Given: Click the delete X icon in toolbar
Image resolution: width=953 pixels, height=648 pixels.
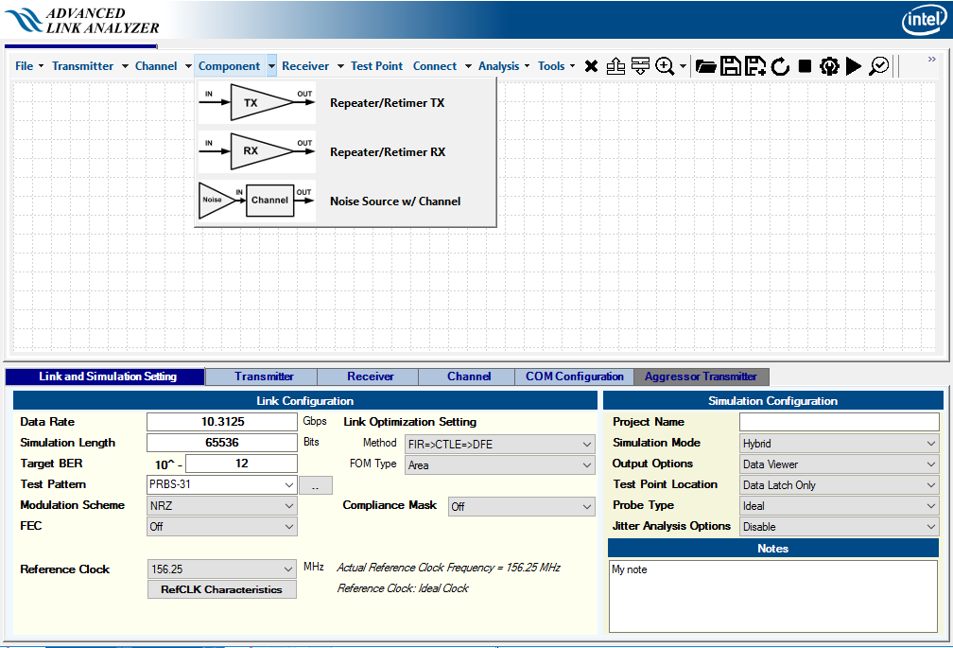Looking at the screenshot, I should click(x=591, y=66).
